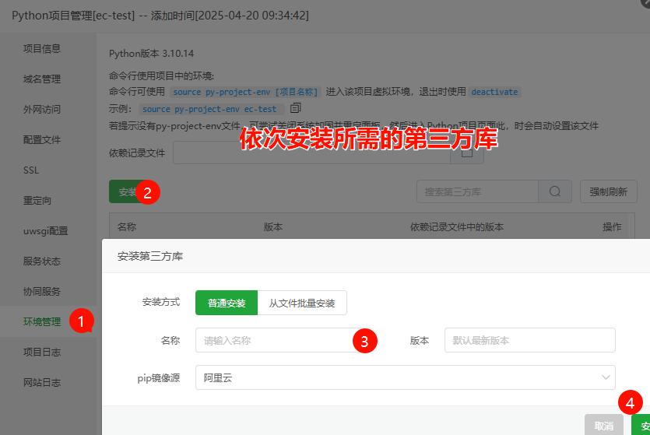Click the 搜索第三方库 search field
Viewport: 650px width, 435px height.
477,191
